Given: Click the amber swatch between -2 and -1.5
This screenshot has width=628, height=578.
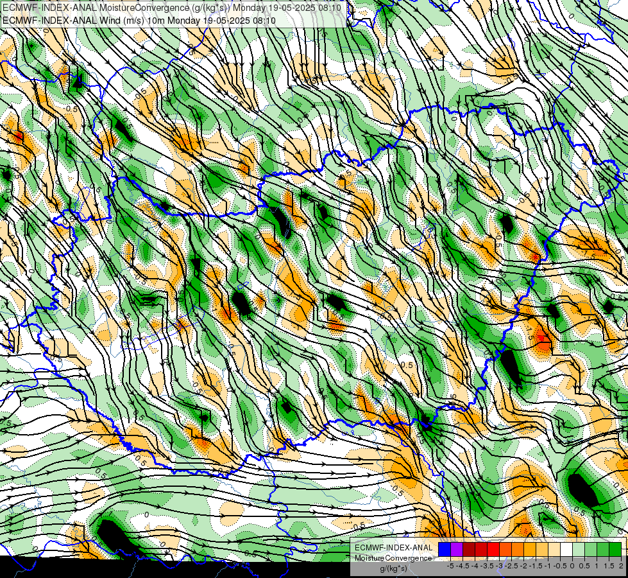Looking at the screenshot, I should (530, 550).
